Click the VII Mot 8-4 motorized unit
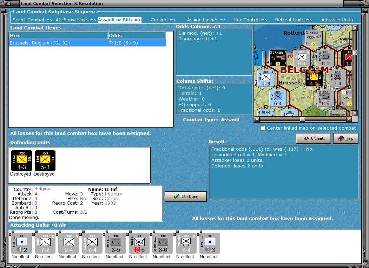The width and height of the screenshot is (369, 268). click(x=186, y=243)
